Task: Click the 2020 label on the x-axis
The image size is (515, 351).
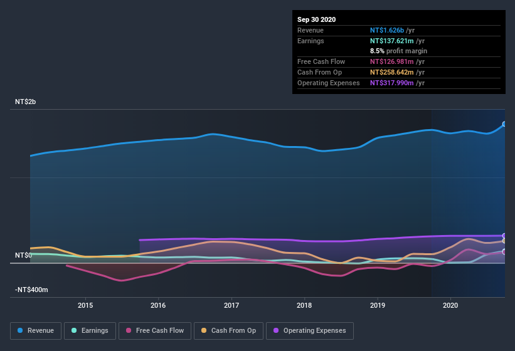Action: pyautogui.click(x=450, y=305)
